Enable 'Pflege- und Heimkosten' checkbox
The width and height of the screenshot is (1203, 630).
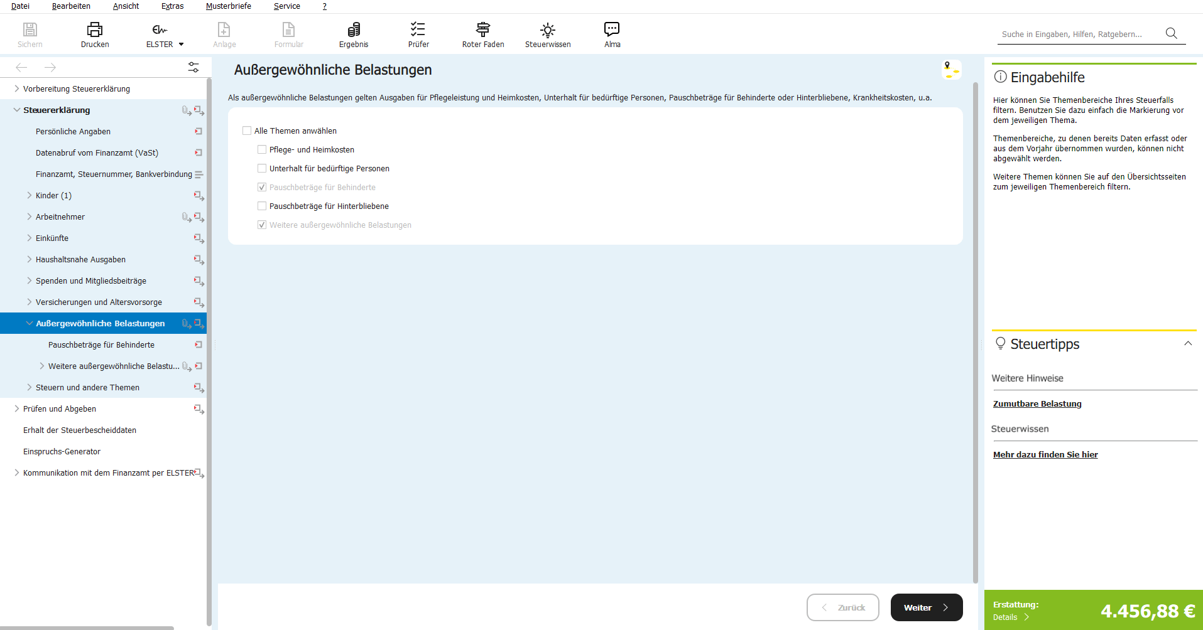262,149
